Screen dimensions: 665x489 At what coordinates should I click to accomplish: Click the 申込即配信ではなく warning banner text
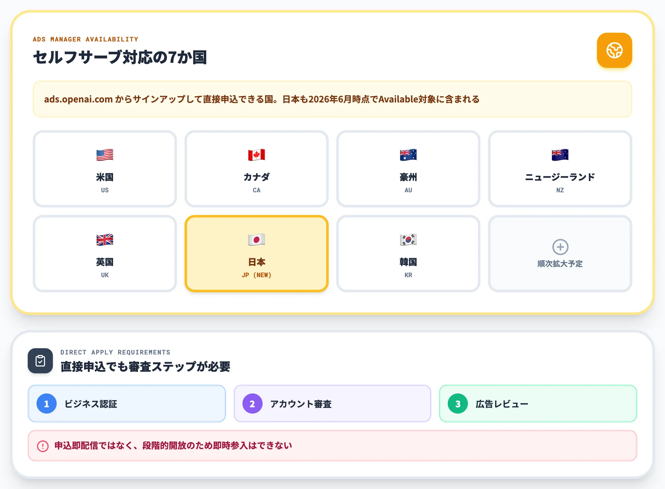click(173, 446)
